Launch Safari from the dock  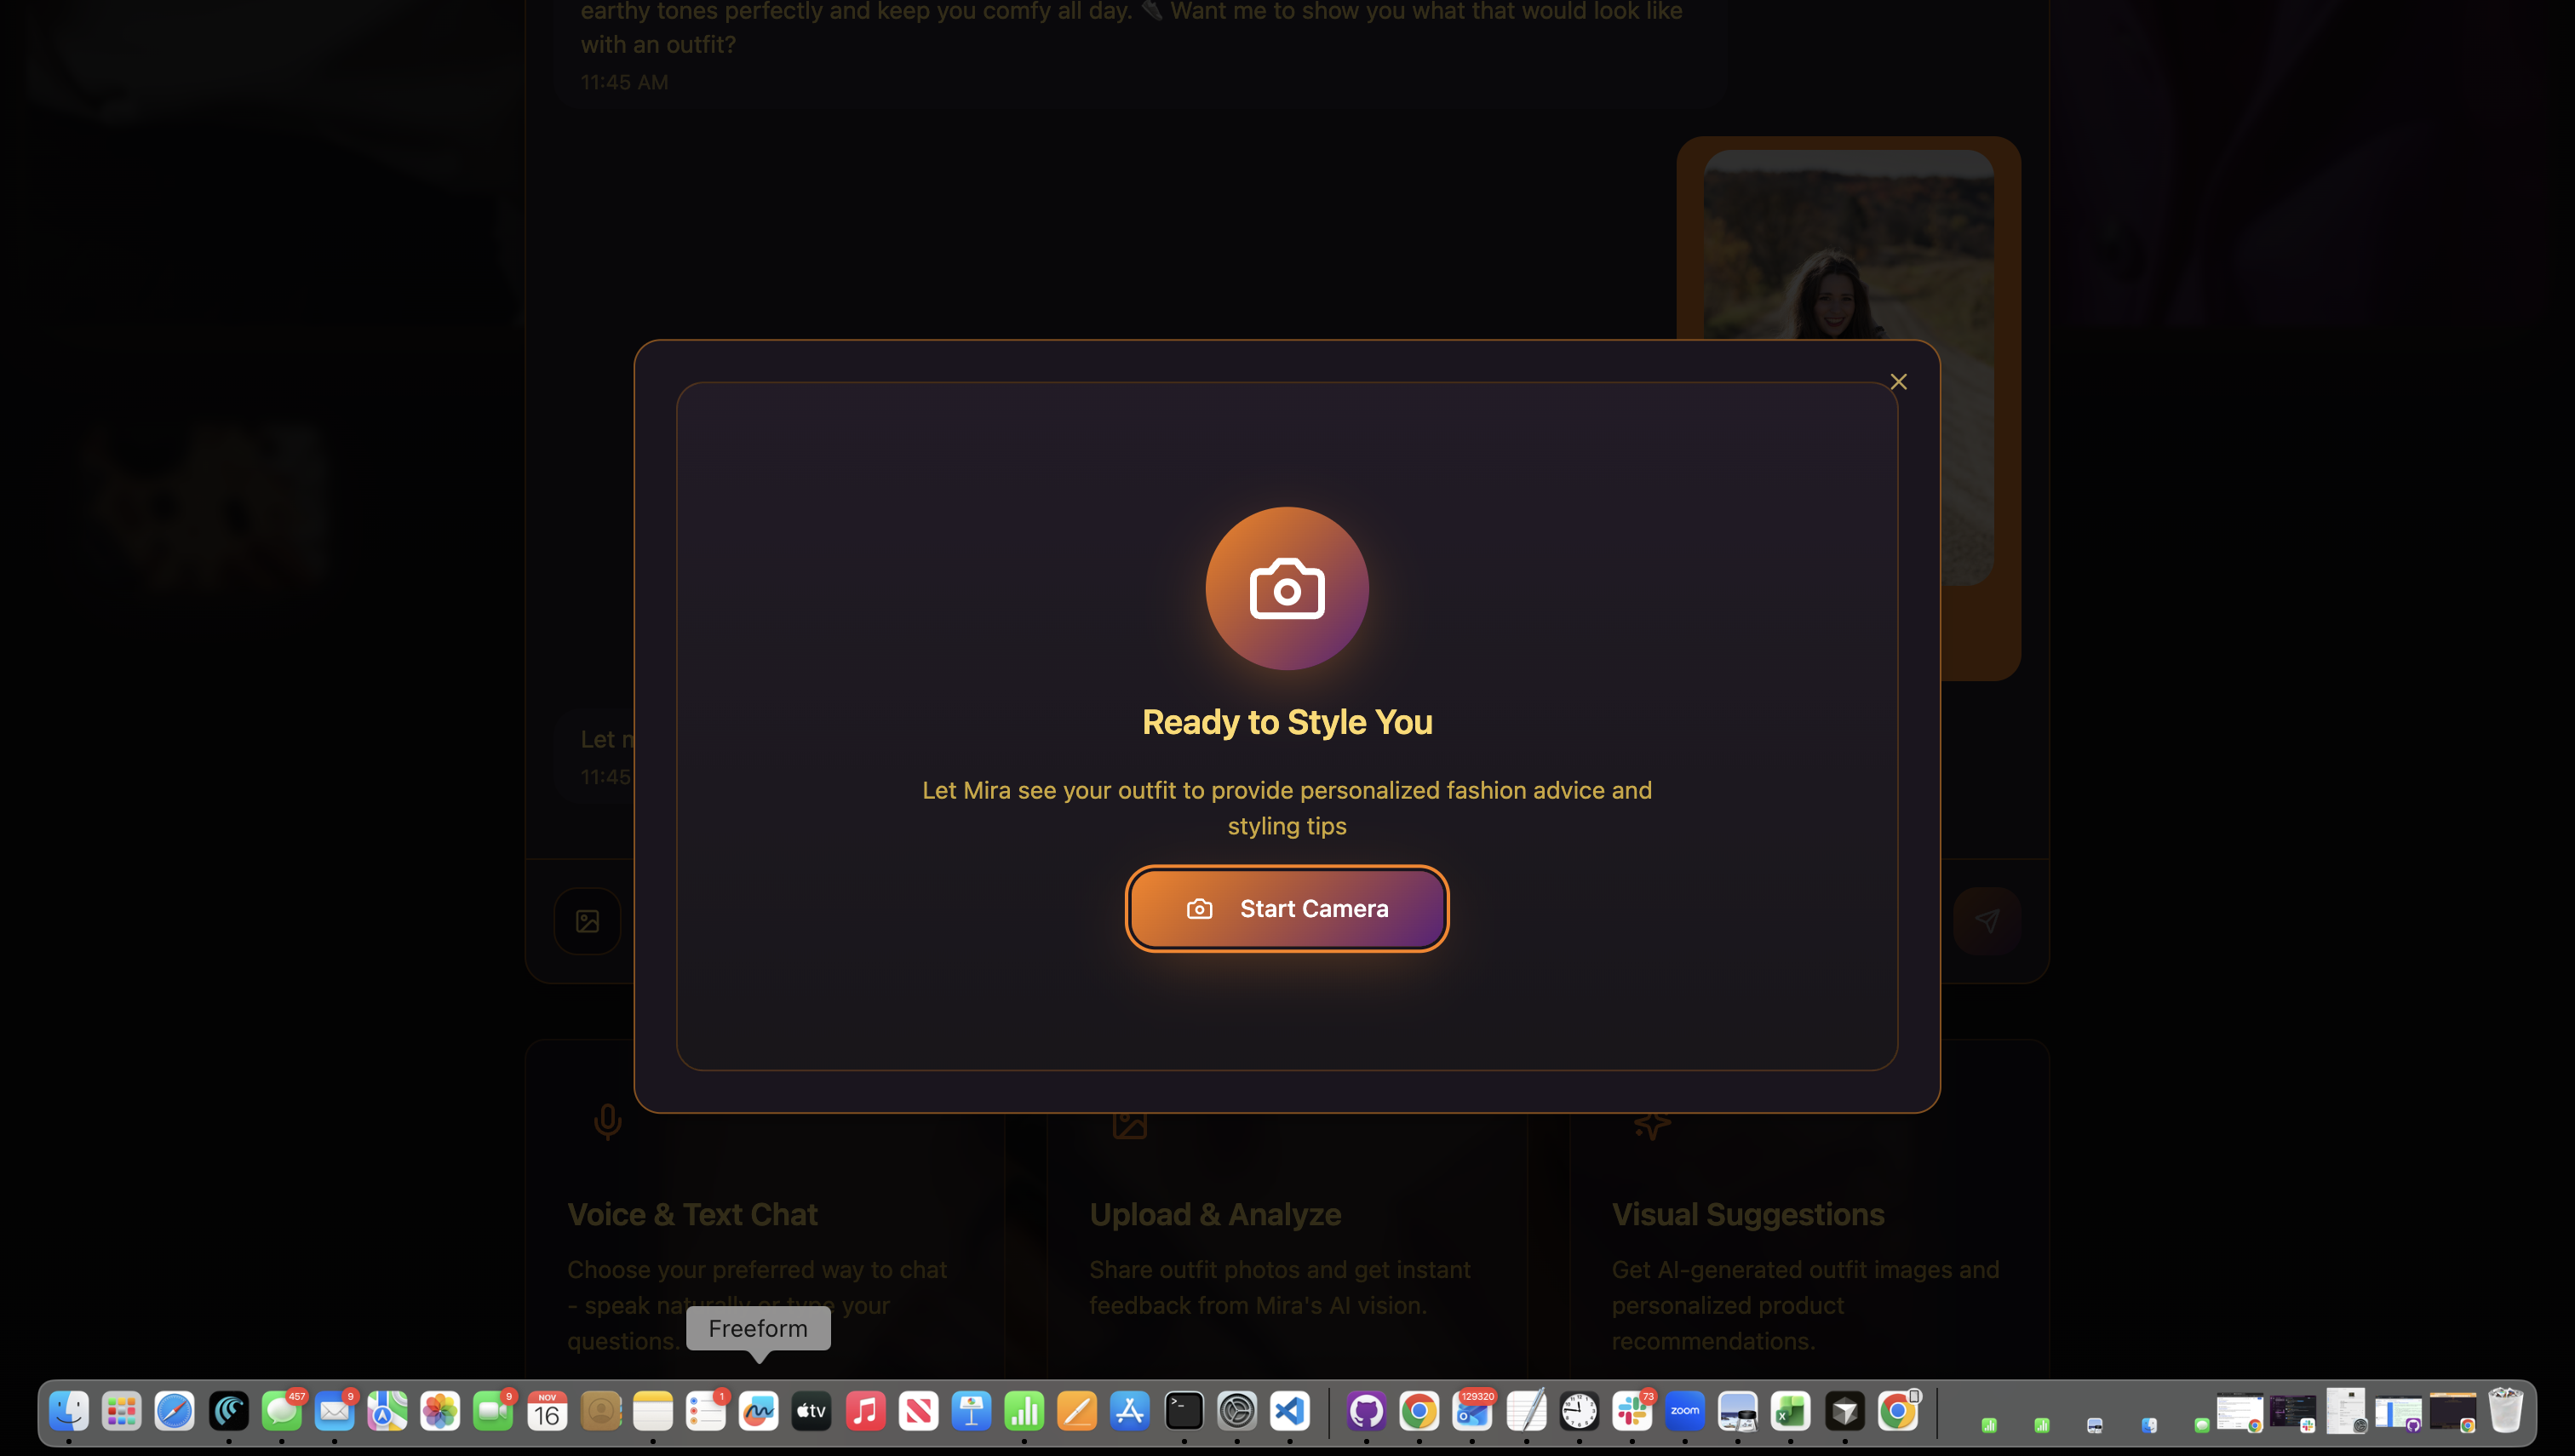pos(175,1411)
